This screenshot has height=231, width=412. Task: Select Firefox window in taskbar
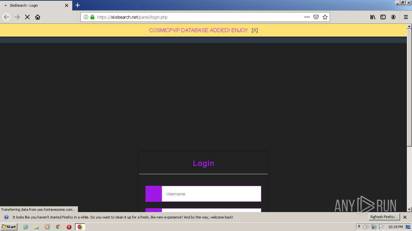click(x=80, y=227)
